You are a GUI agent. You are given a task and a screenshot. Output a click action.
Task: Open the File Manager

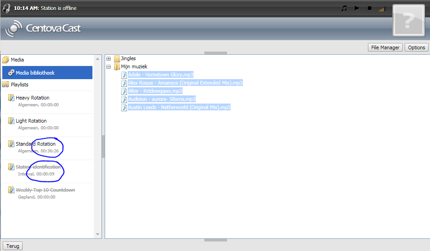[385, 47]
